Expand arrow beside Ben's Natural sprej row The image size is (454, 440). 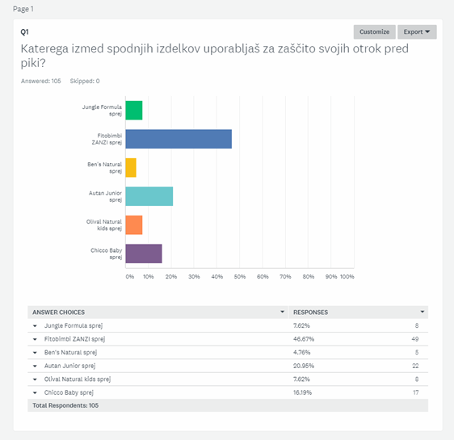click(35, 353)
